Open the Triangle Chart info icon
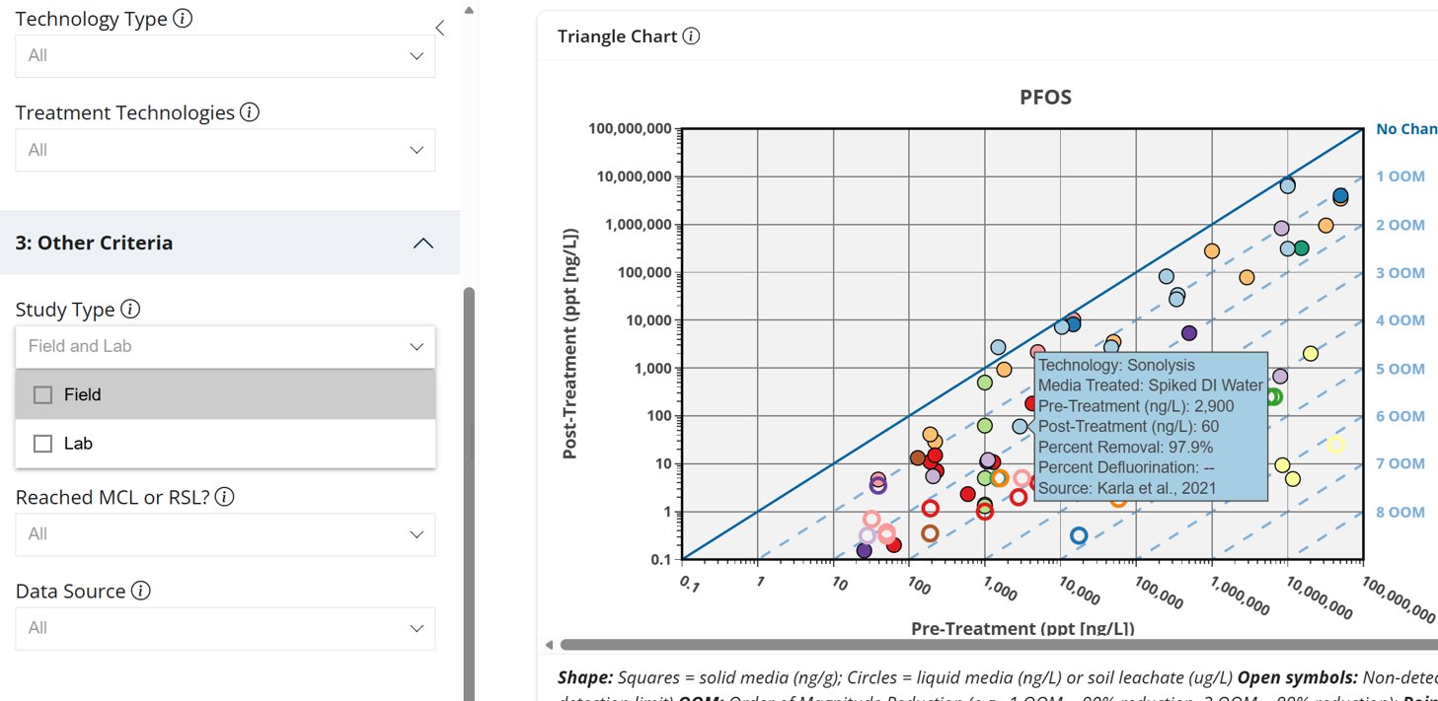1438x701 pixels. (x=691, y=36)
